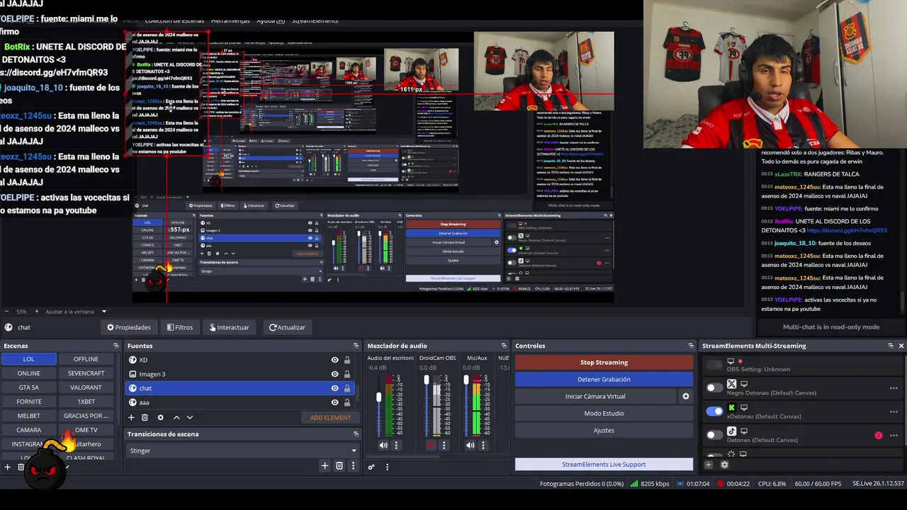Open Herramientas menu

pos(230,21)
